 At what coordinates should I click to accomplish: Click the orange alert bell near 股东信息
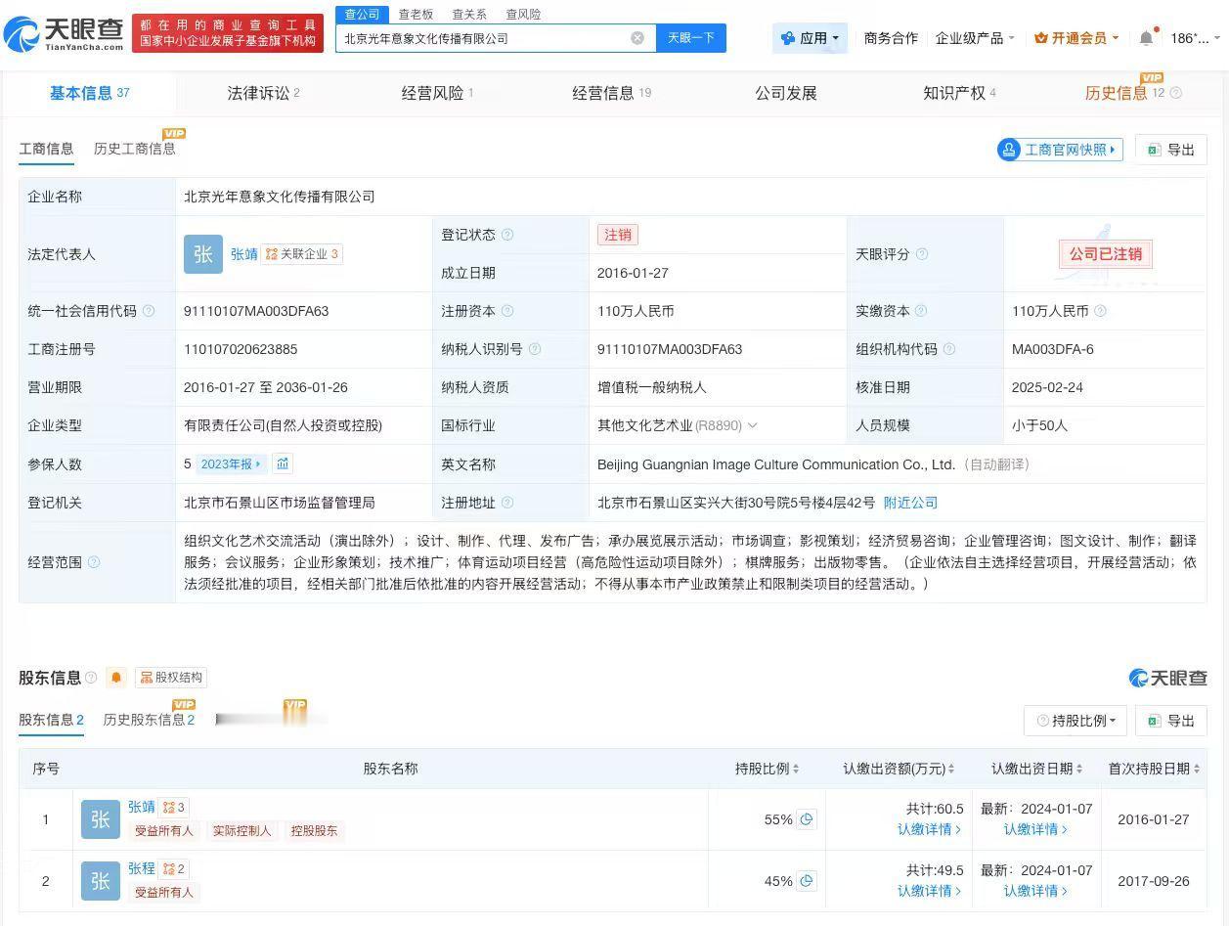coord(116,678)
